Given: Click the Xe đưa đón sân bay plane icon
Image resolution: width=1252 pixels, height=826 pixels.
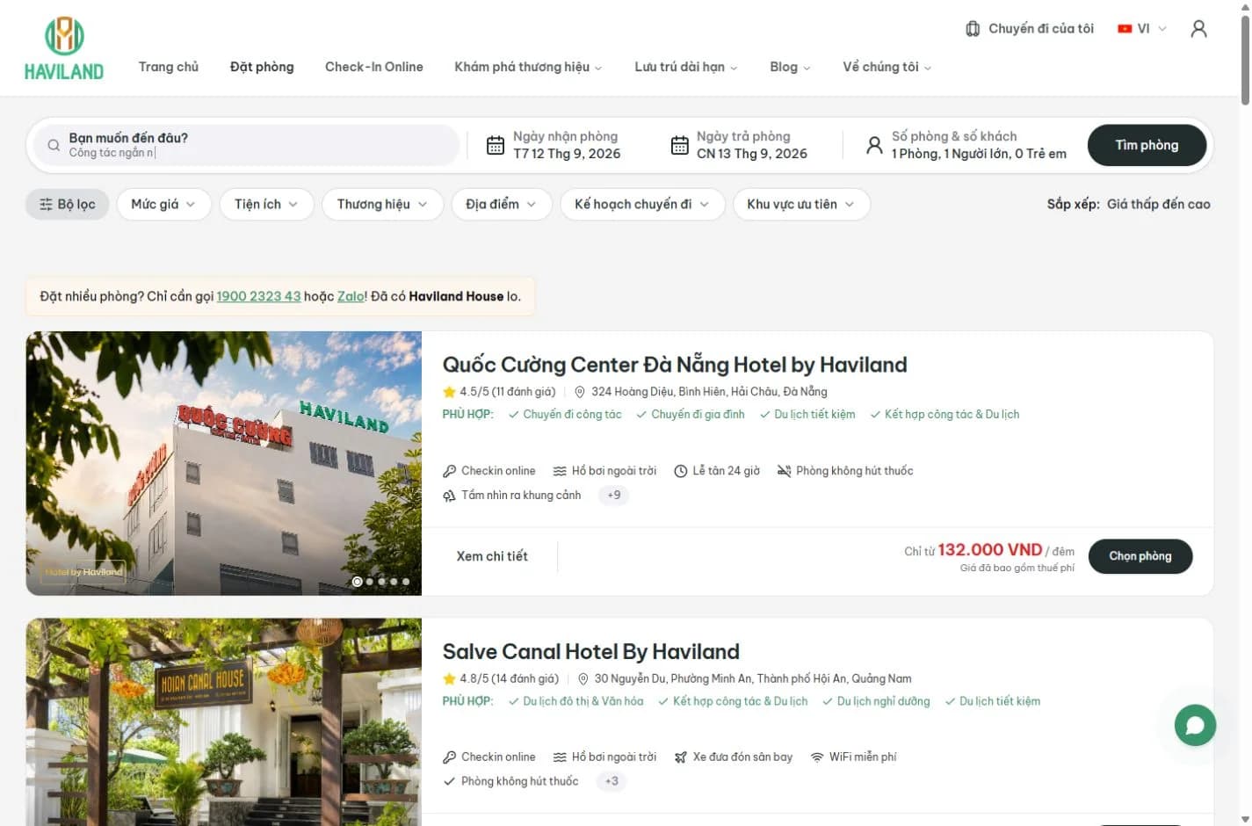Looking at the screenshot, I should pyautogui.click(x=680, y=757).
